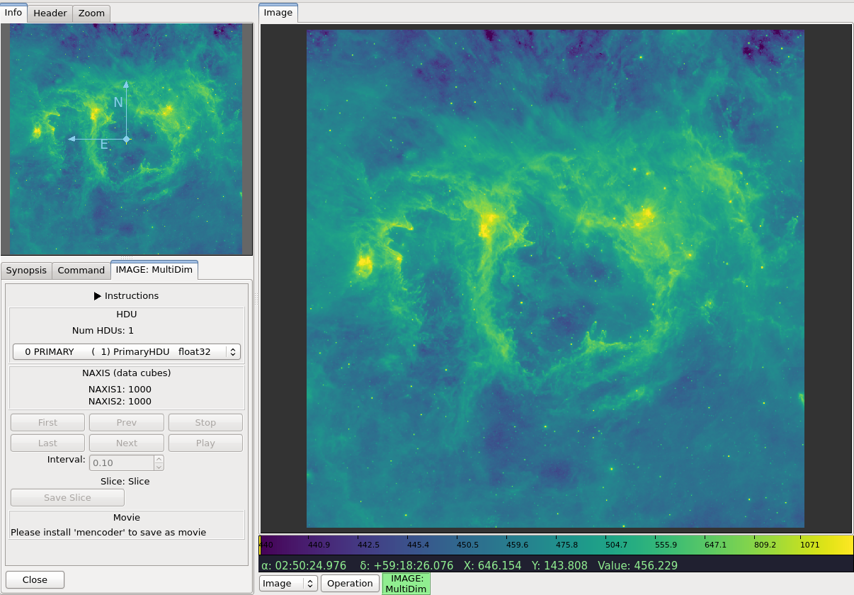This screenshot has width=854, height=595.
Task: Switch to the Header tab
Action: pyautogui.click(x=50, y=13)
